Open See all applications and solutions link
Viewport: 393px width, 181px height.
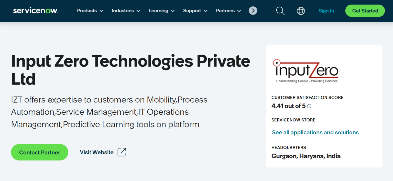click(315, 132)
